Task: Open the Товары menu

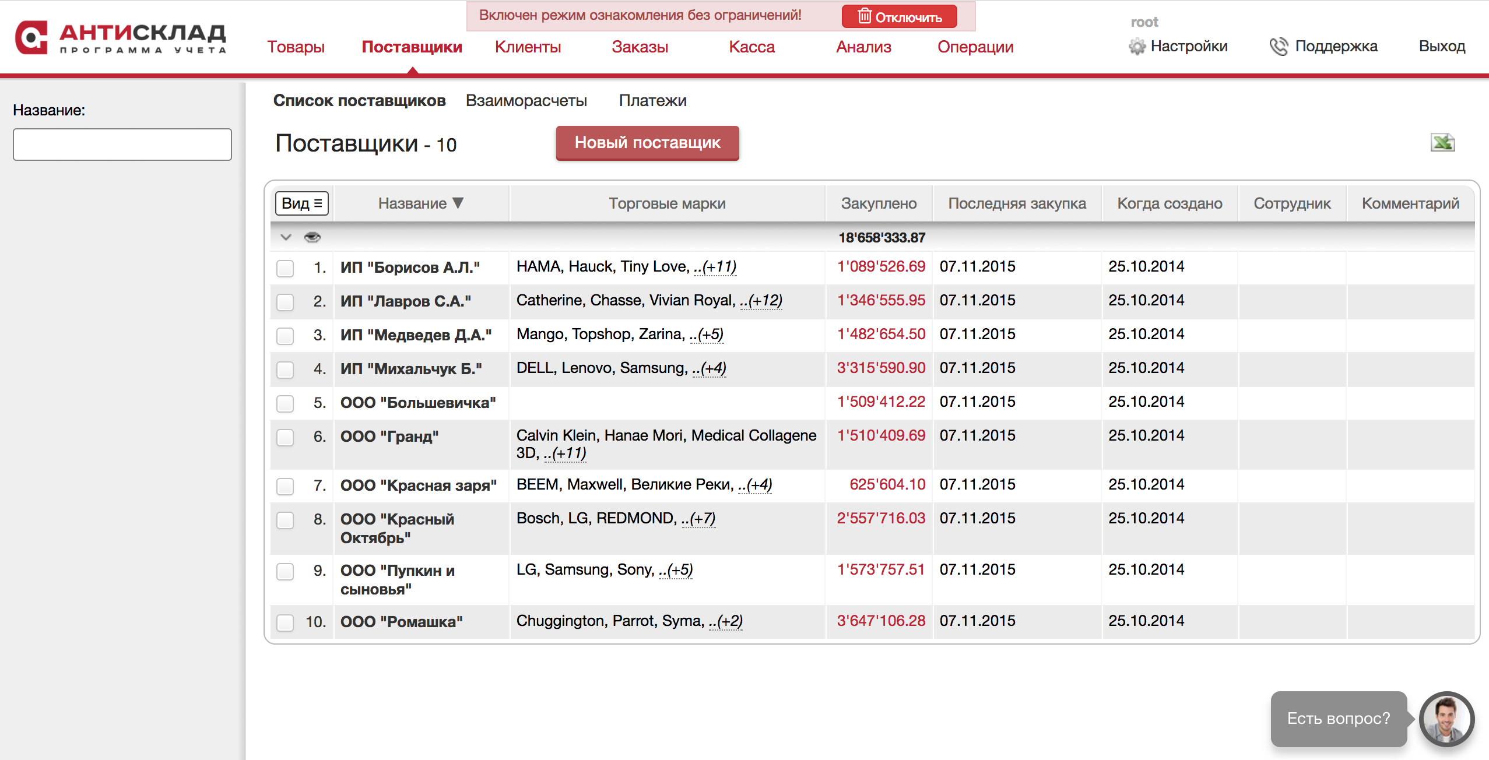Action: pyautogui.click(x=296, y=47)
